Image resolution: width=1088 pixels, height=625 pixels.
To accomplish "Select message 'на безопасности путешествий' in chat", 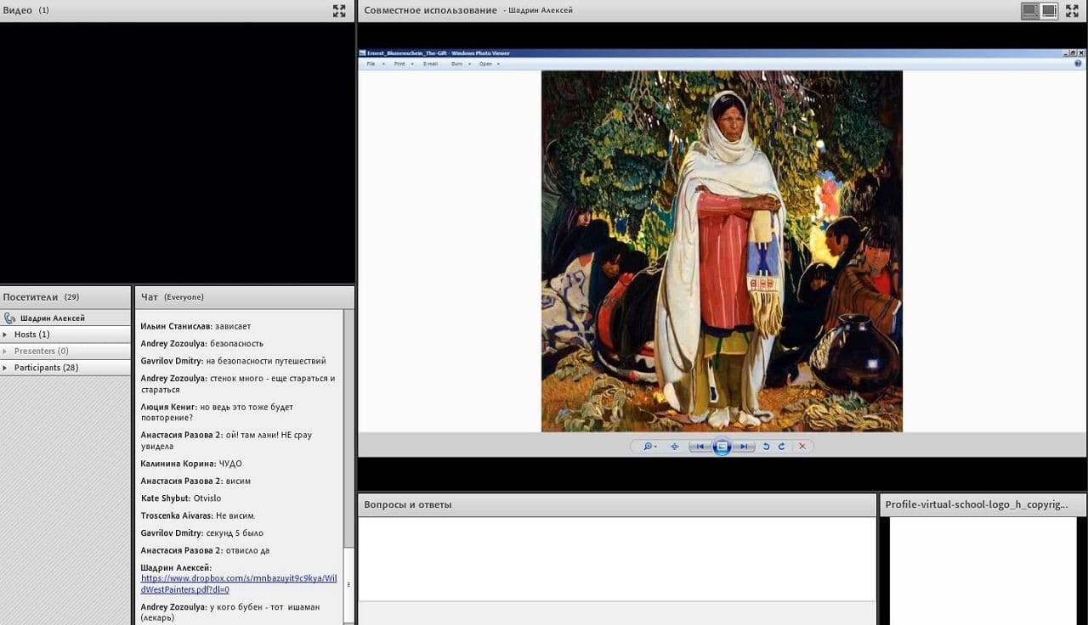I will coord(233,361).
